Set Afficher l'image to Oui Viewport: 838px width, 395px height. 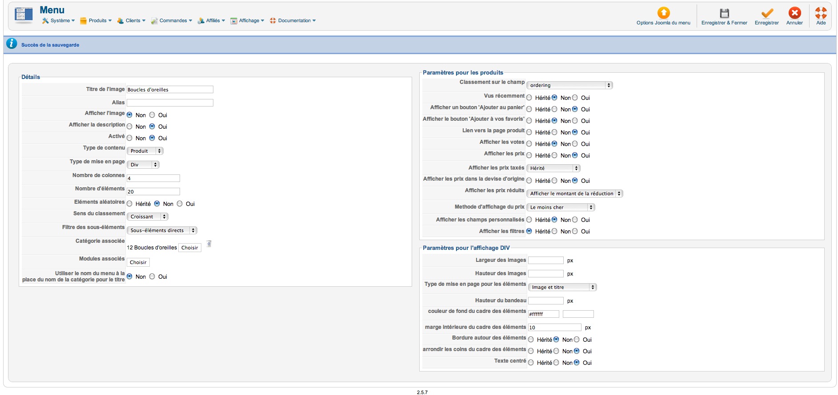[x=152, y=115]
